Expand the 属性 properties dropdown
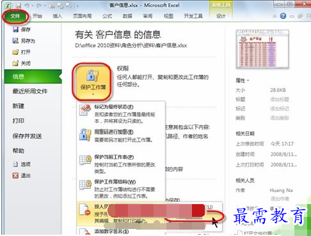Screen dimensions: 311x236 pyautogui.click(x=242, y=80)
